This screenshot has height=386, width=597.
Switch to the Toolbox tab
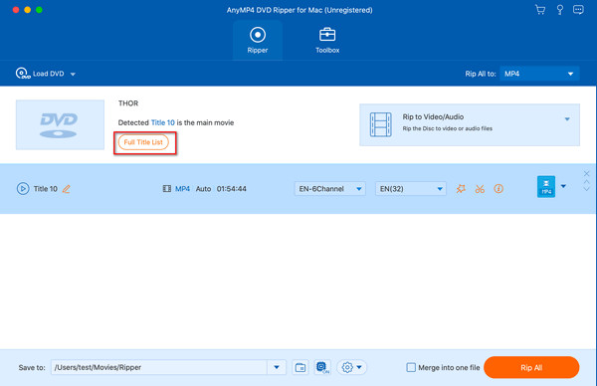tap(327, 40)
